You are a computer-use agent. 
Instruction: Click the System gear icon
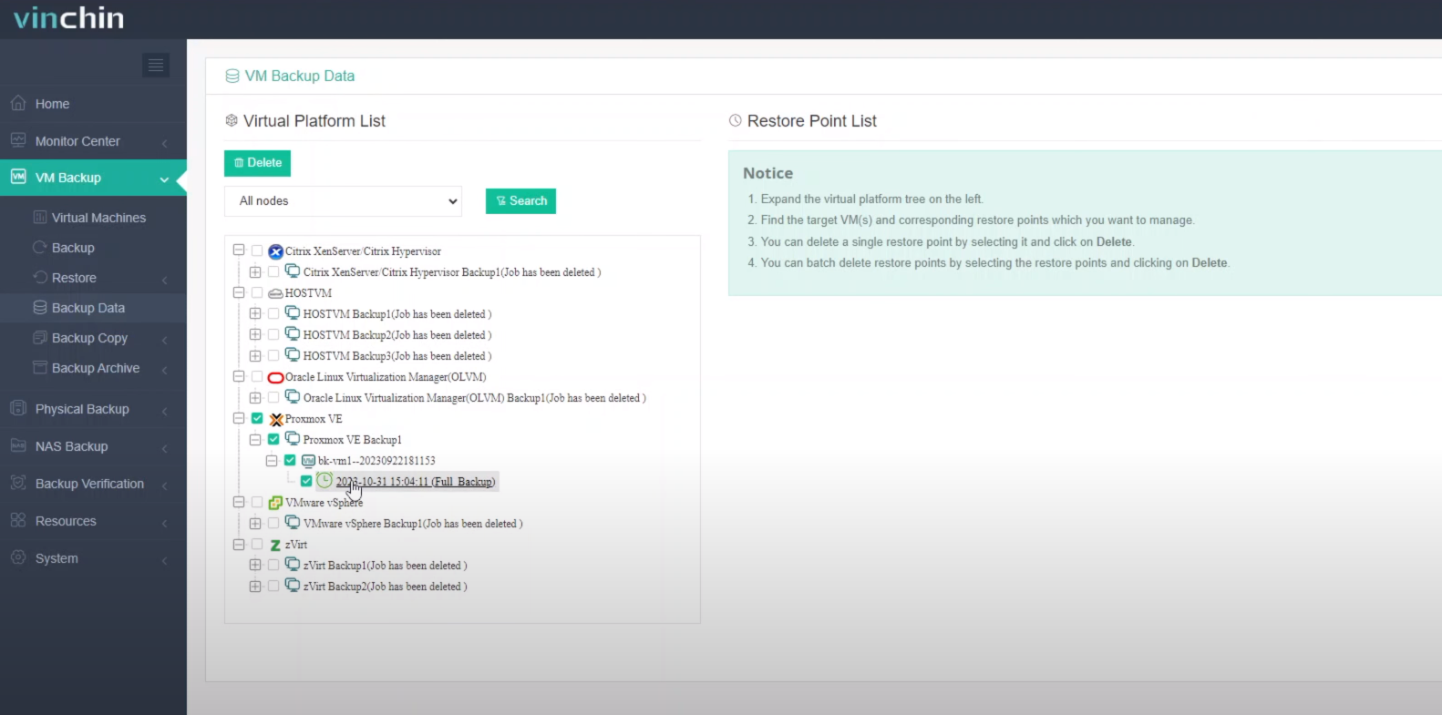(x=18, y=557)
